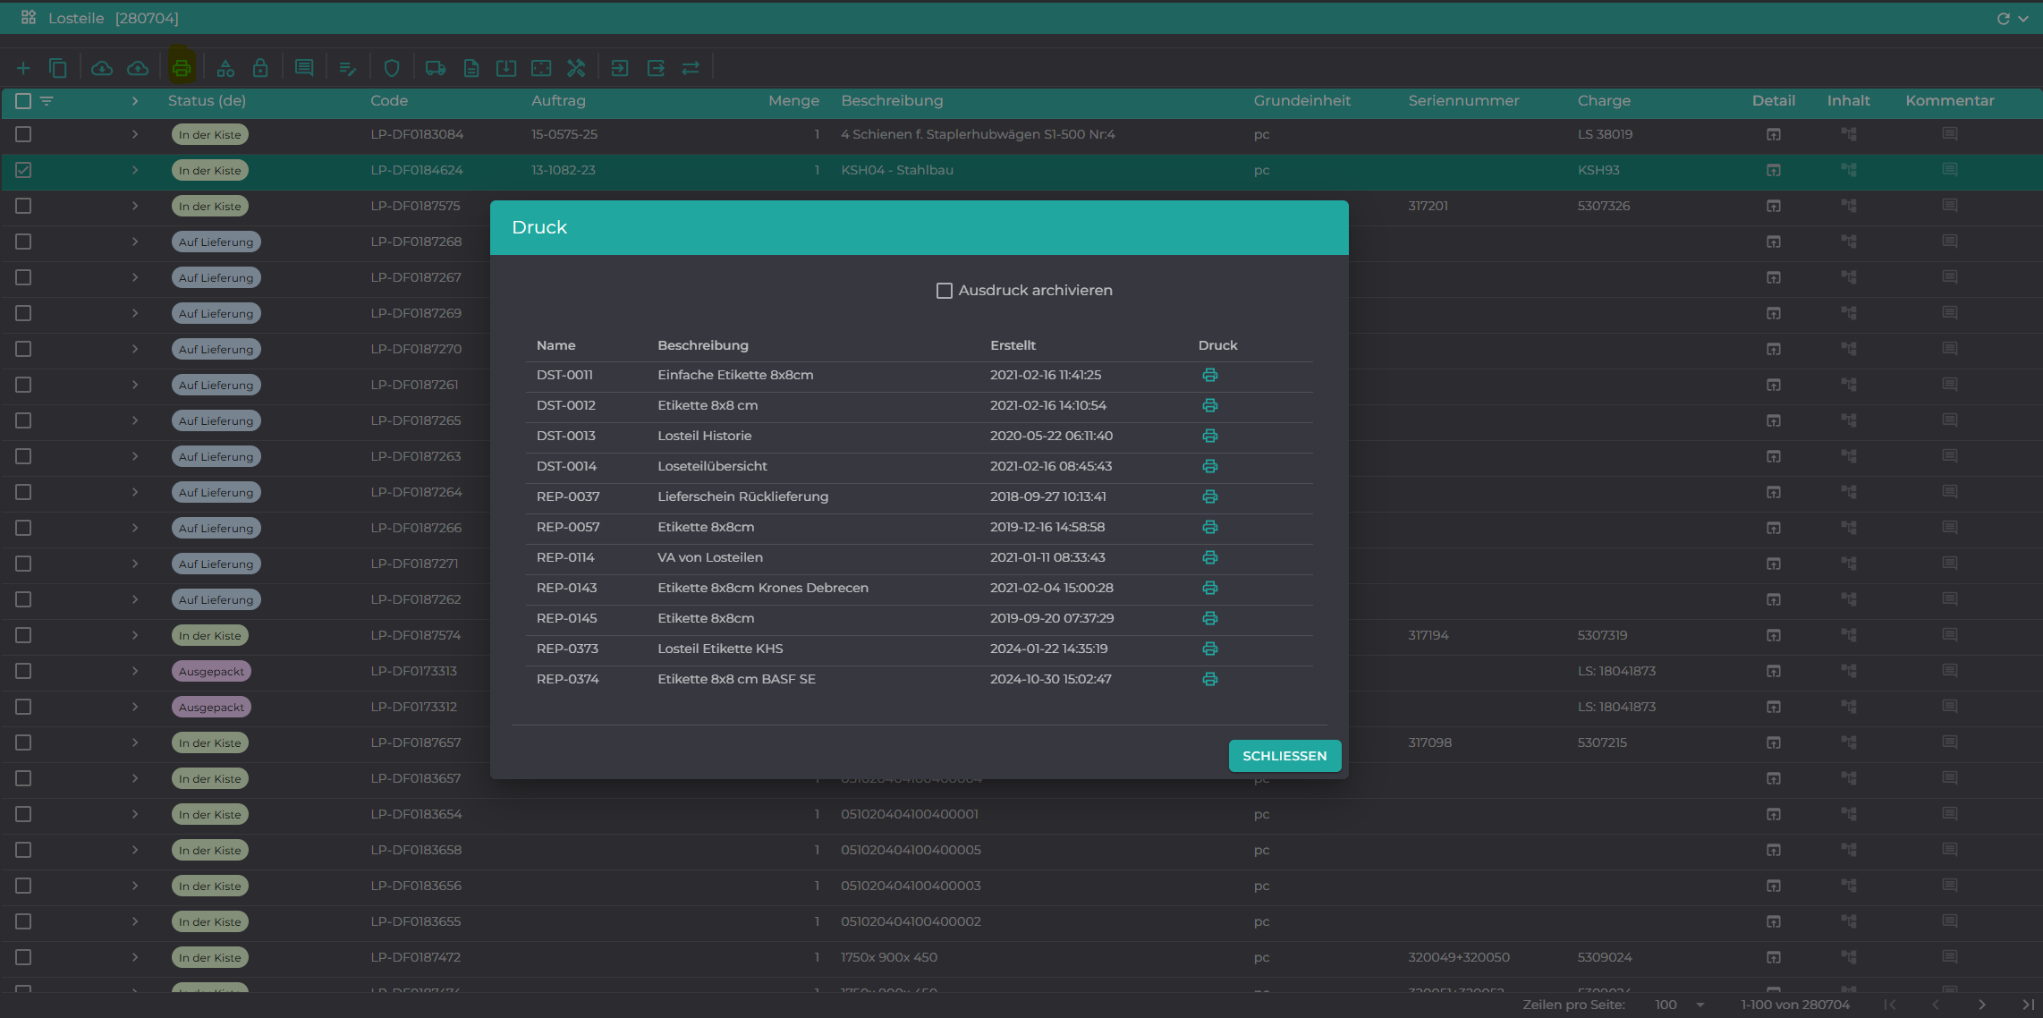Expand the row LP-DF0187574 chevron
Image resolution: width=2043 pixels, height=1018 pixels.
click(x=135, y=635)
